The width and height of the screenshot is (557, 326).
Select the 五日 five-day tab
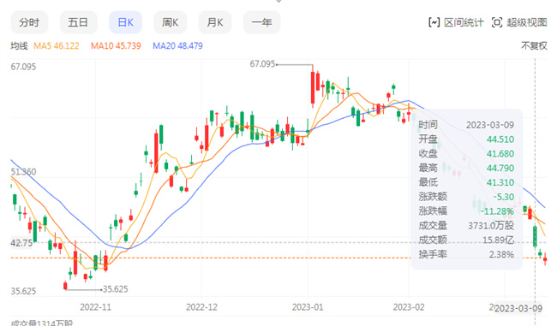pyautogui.click(x=78, y=22)
